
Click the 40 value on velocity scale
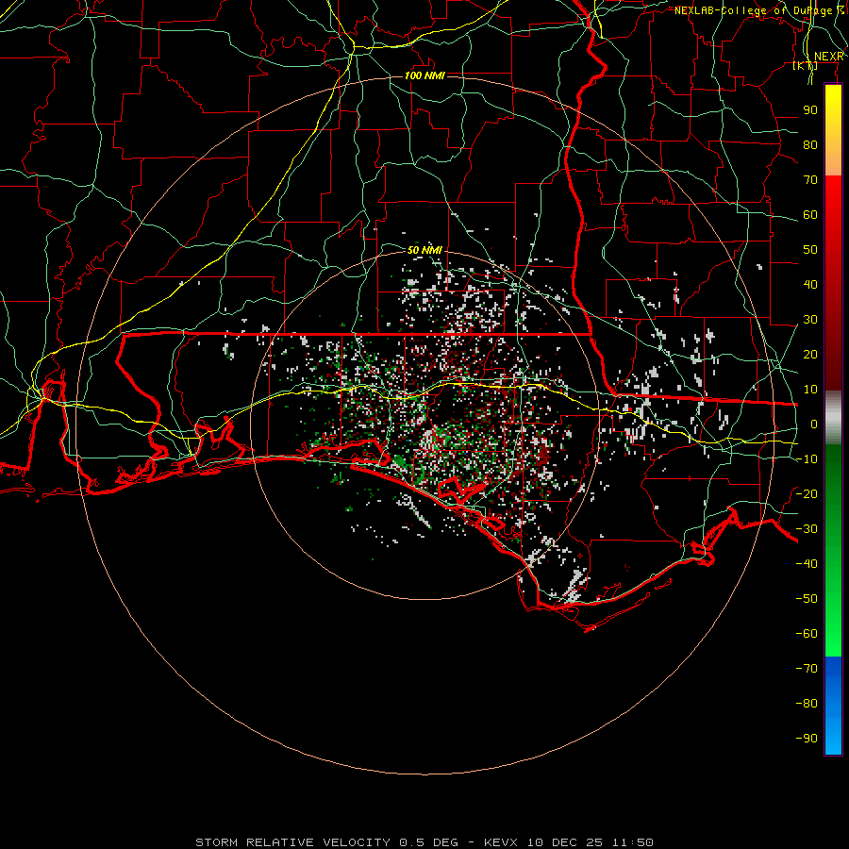[x=810, y=285]
